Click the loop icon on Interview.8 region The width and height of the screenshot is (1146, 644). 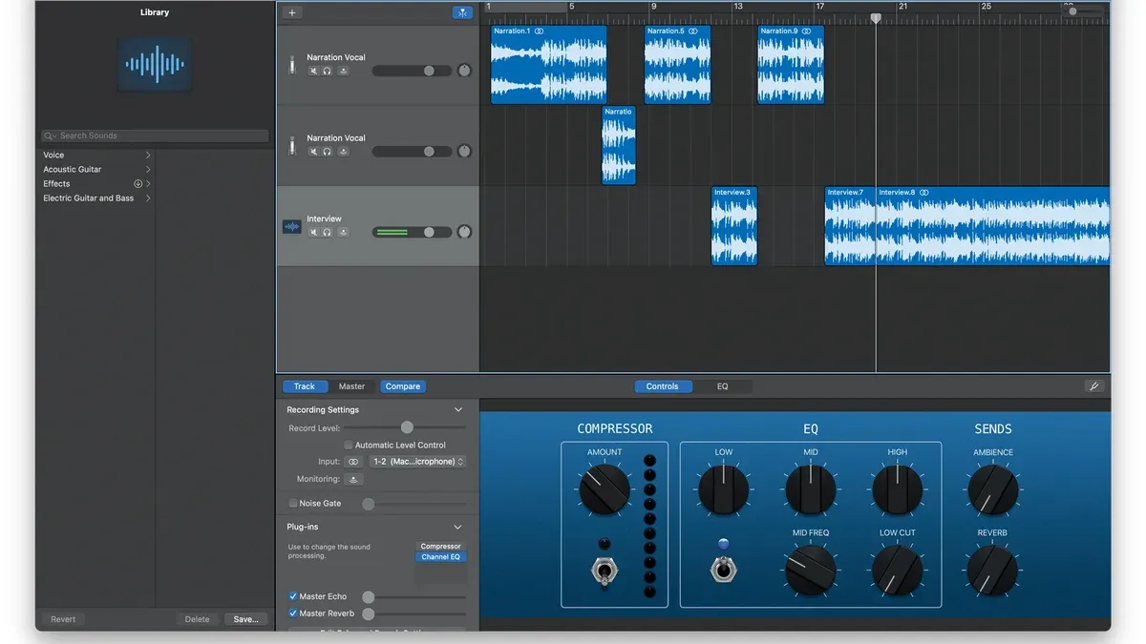pyautogui.click(x=923, y=193)
